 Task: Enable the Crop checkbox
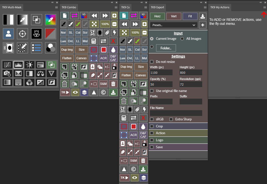(x=152, y=126)
